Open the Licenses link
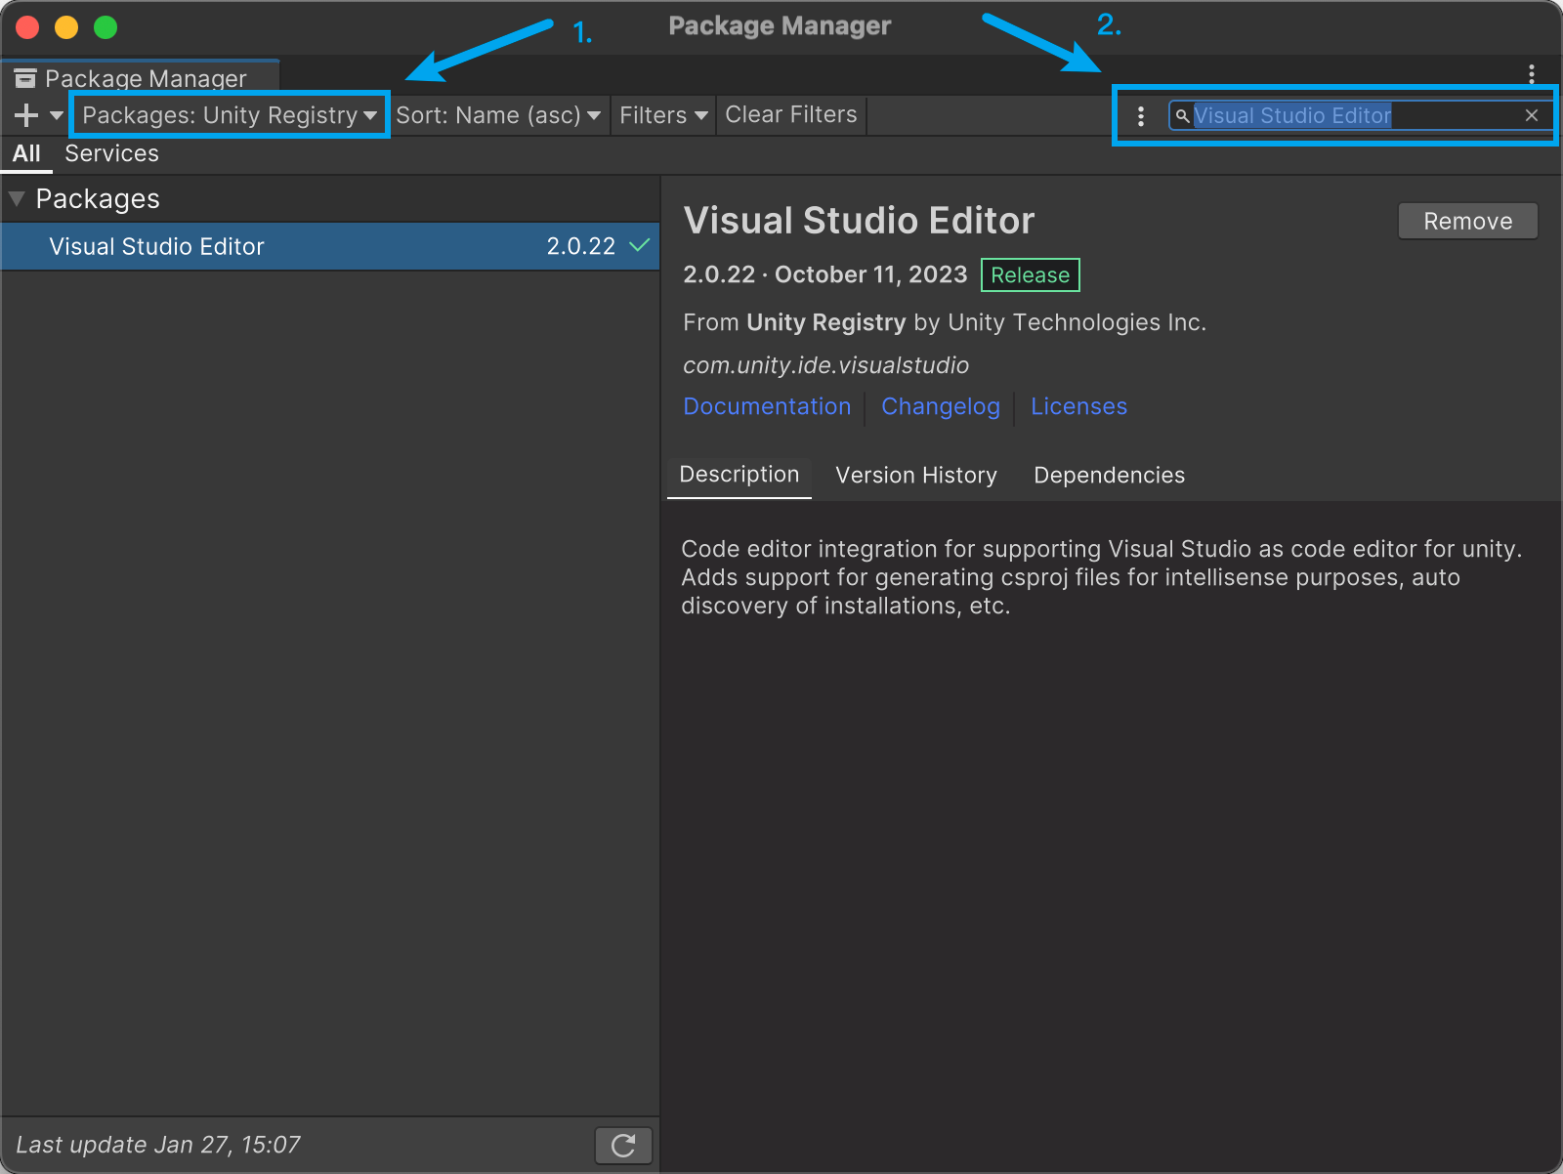1563x1174 pixels. [x=1078, y=406]
